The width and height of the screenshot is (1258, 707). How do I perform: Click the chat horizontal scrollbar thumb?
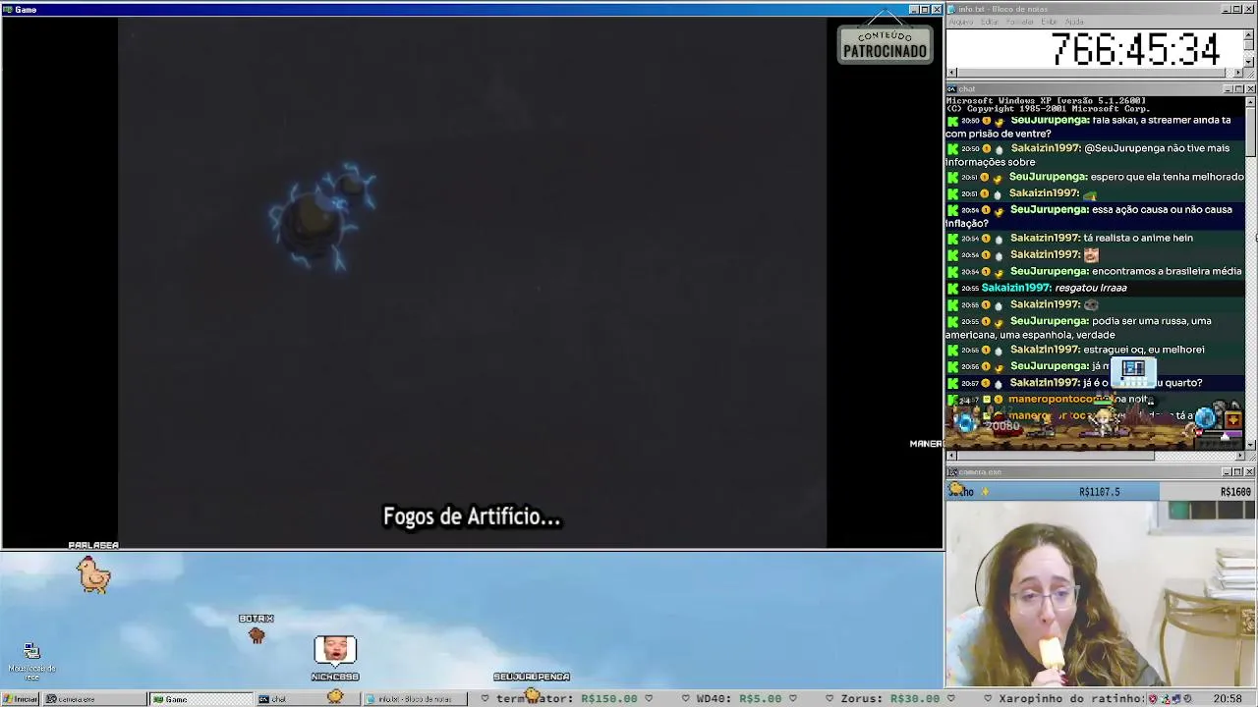(x=1056, y=456)
